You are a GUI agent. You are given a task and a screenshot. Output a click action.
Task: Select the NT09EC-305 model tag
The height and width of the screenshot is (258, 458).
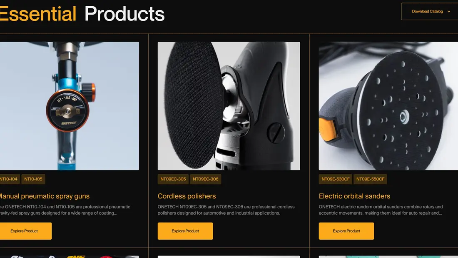pyautogui.click(x=173, y=179)
